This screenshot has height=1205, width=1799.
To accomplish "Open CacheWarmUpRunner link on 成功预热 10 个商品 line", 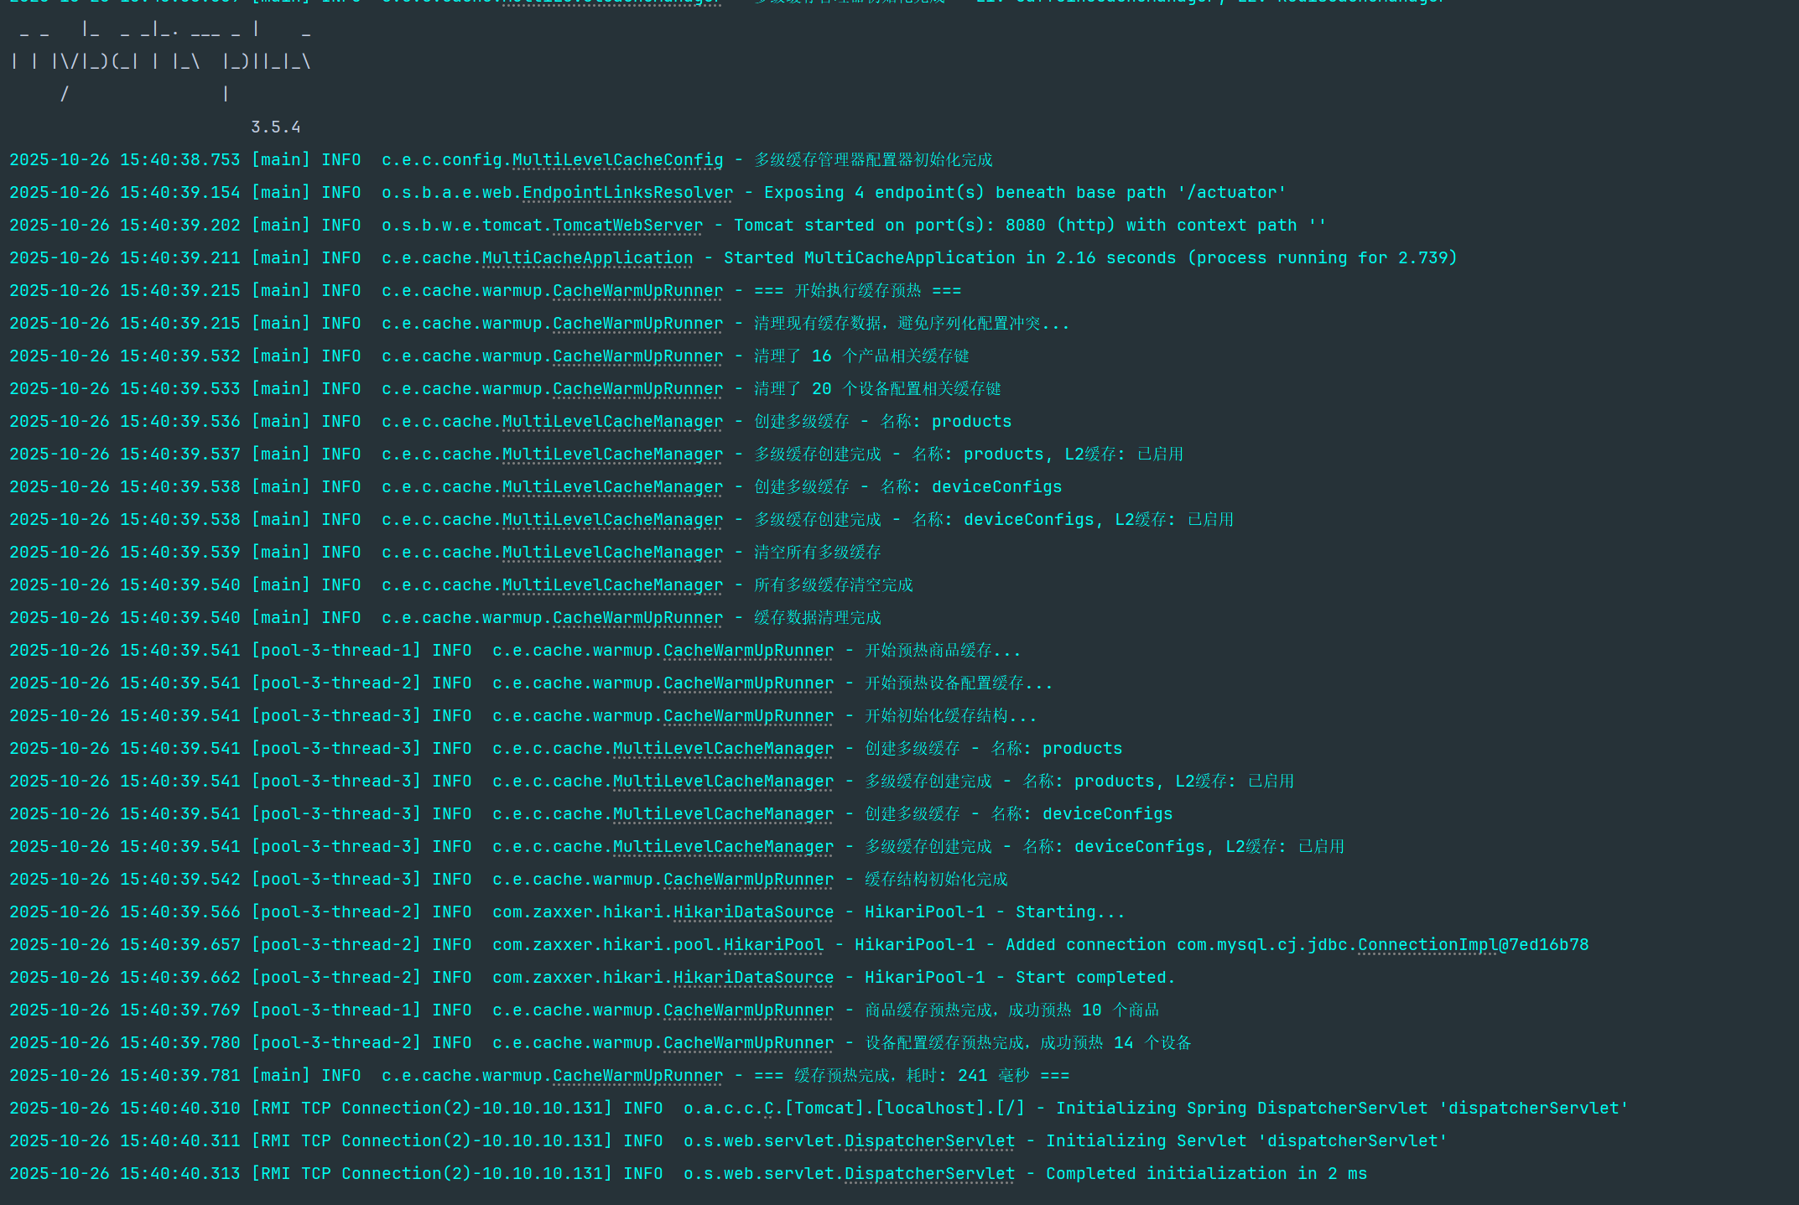I will pyautogui.click(x=748, y=1010).
